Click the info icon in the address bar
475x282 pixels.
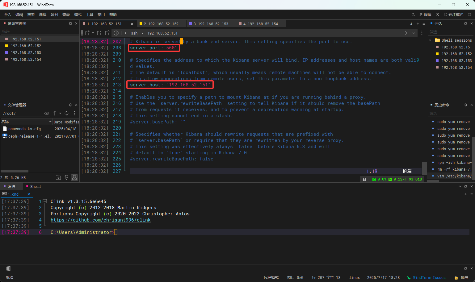coord(116,33)
